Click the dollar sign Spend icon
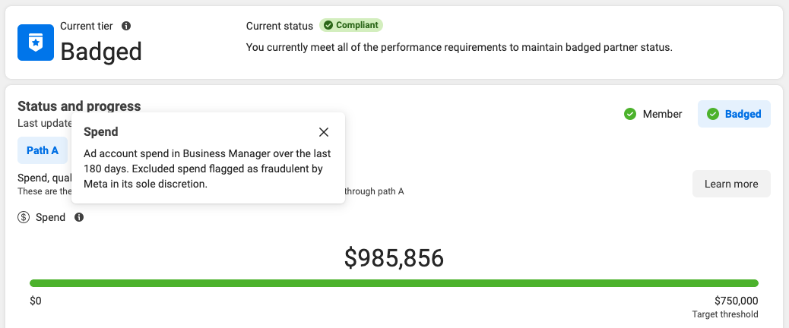Image resolution: width=789 pixels, height=328 pixels. pos(24,217)
